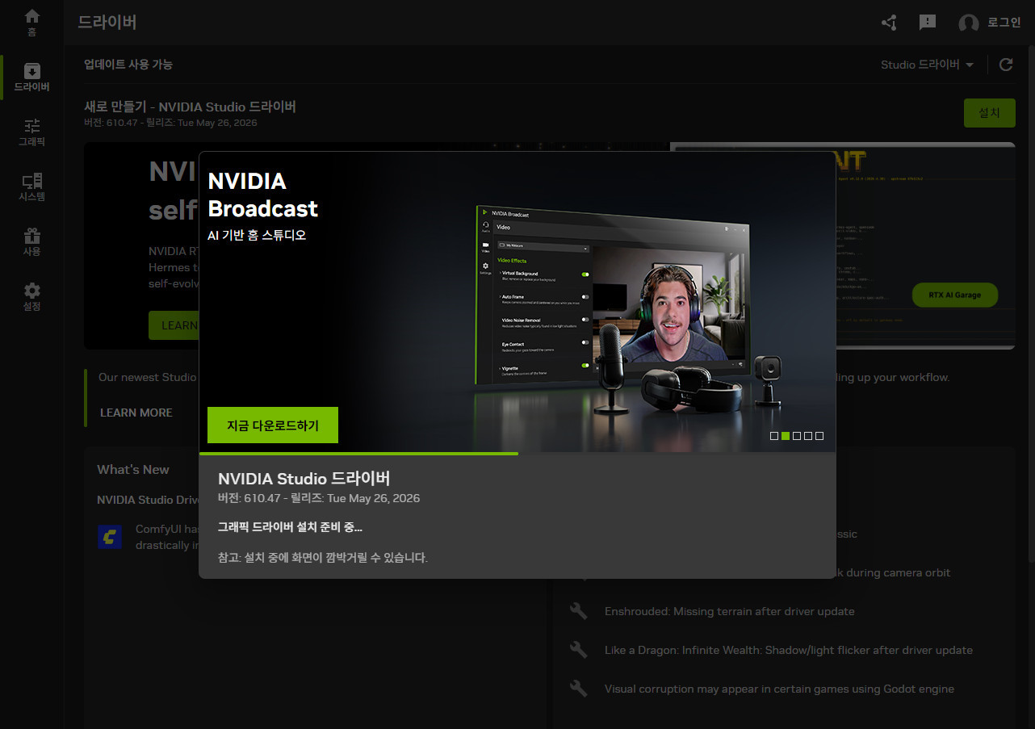Click the 로그인 login link

[1004, 23]
